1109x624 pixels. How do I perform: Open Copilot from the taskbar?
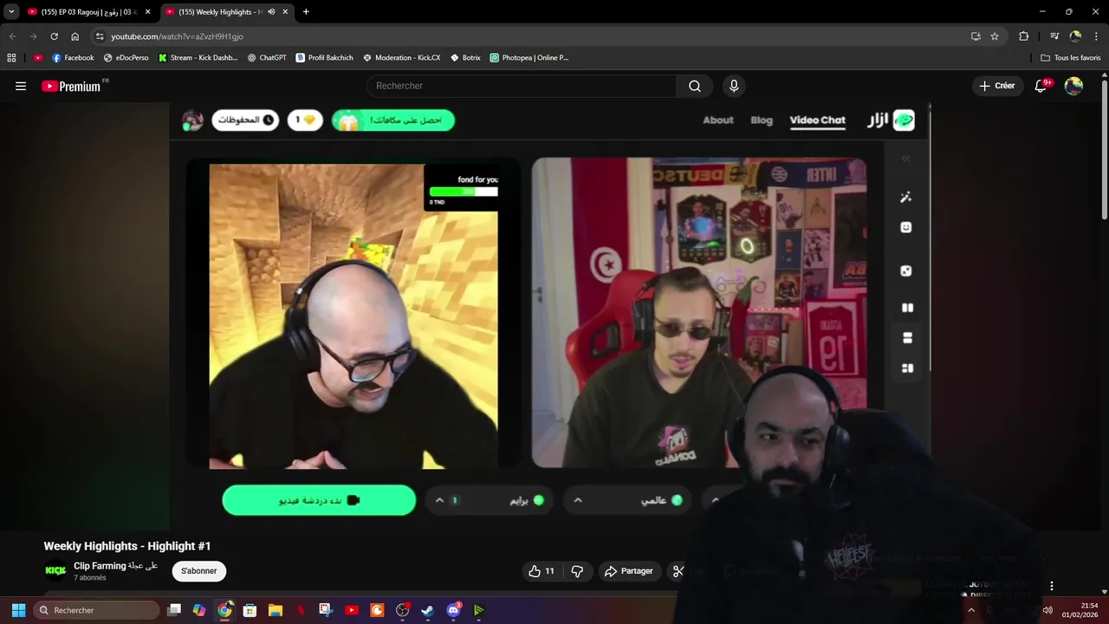[198, 610]
